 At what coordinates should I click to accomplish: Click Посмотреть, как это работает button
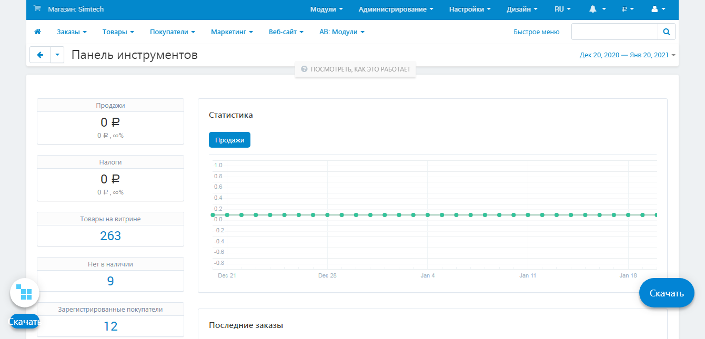tap(356, 69)
